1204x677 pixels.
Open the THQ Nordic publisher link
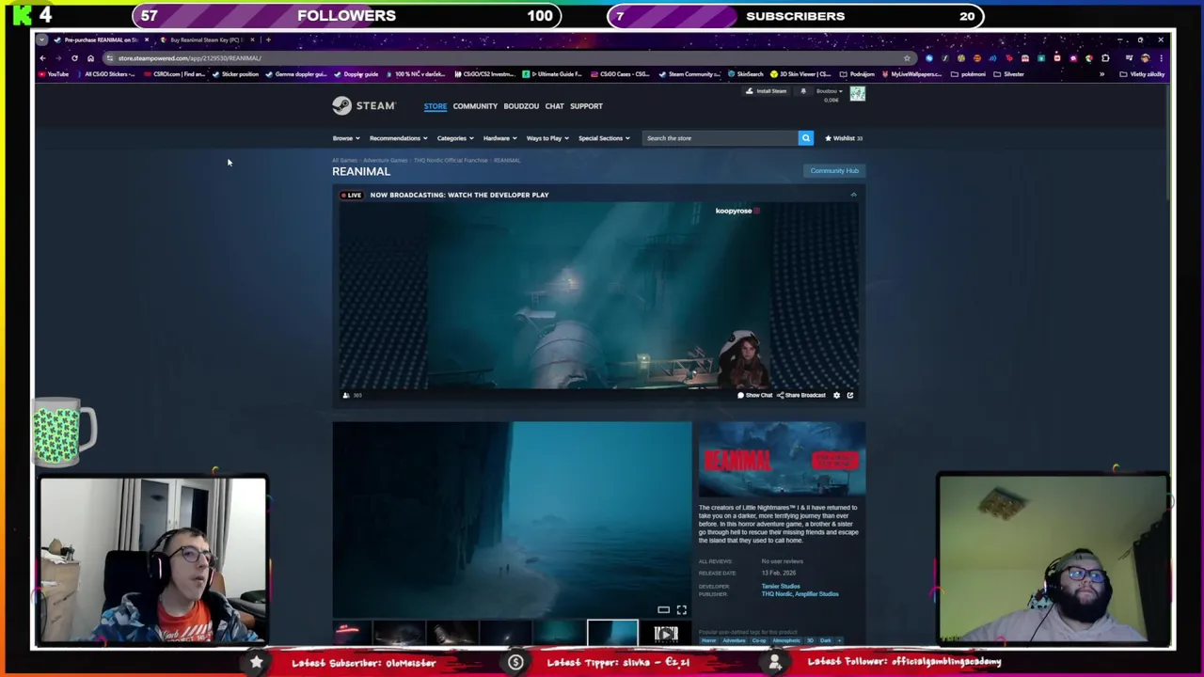[x=775, y=594]
